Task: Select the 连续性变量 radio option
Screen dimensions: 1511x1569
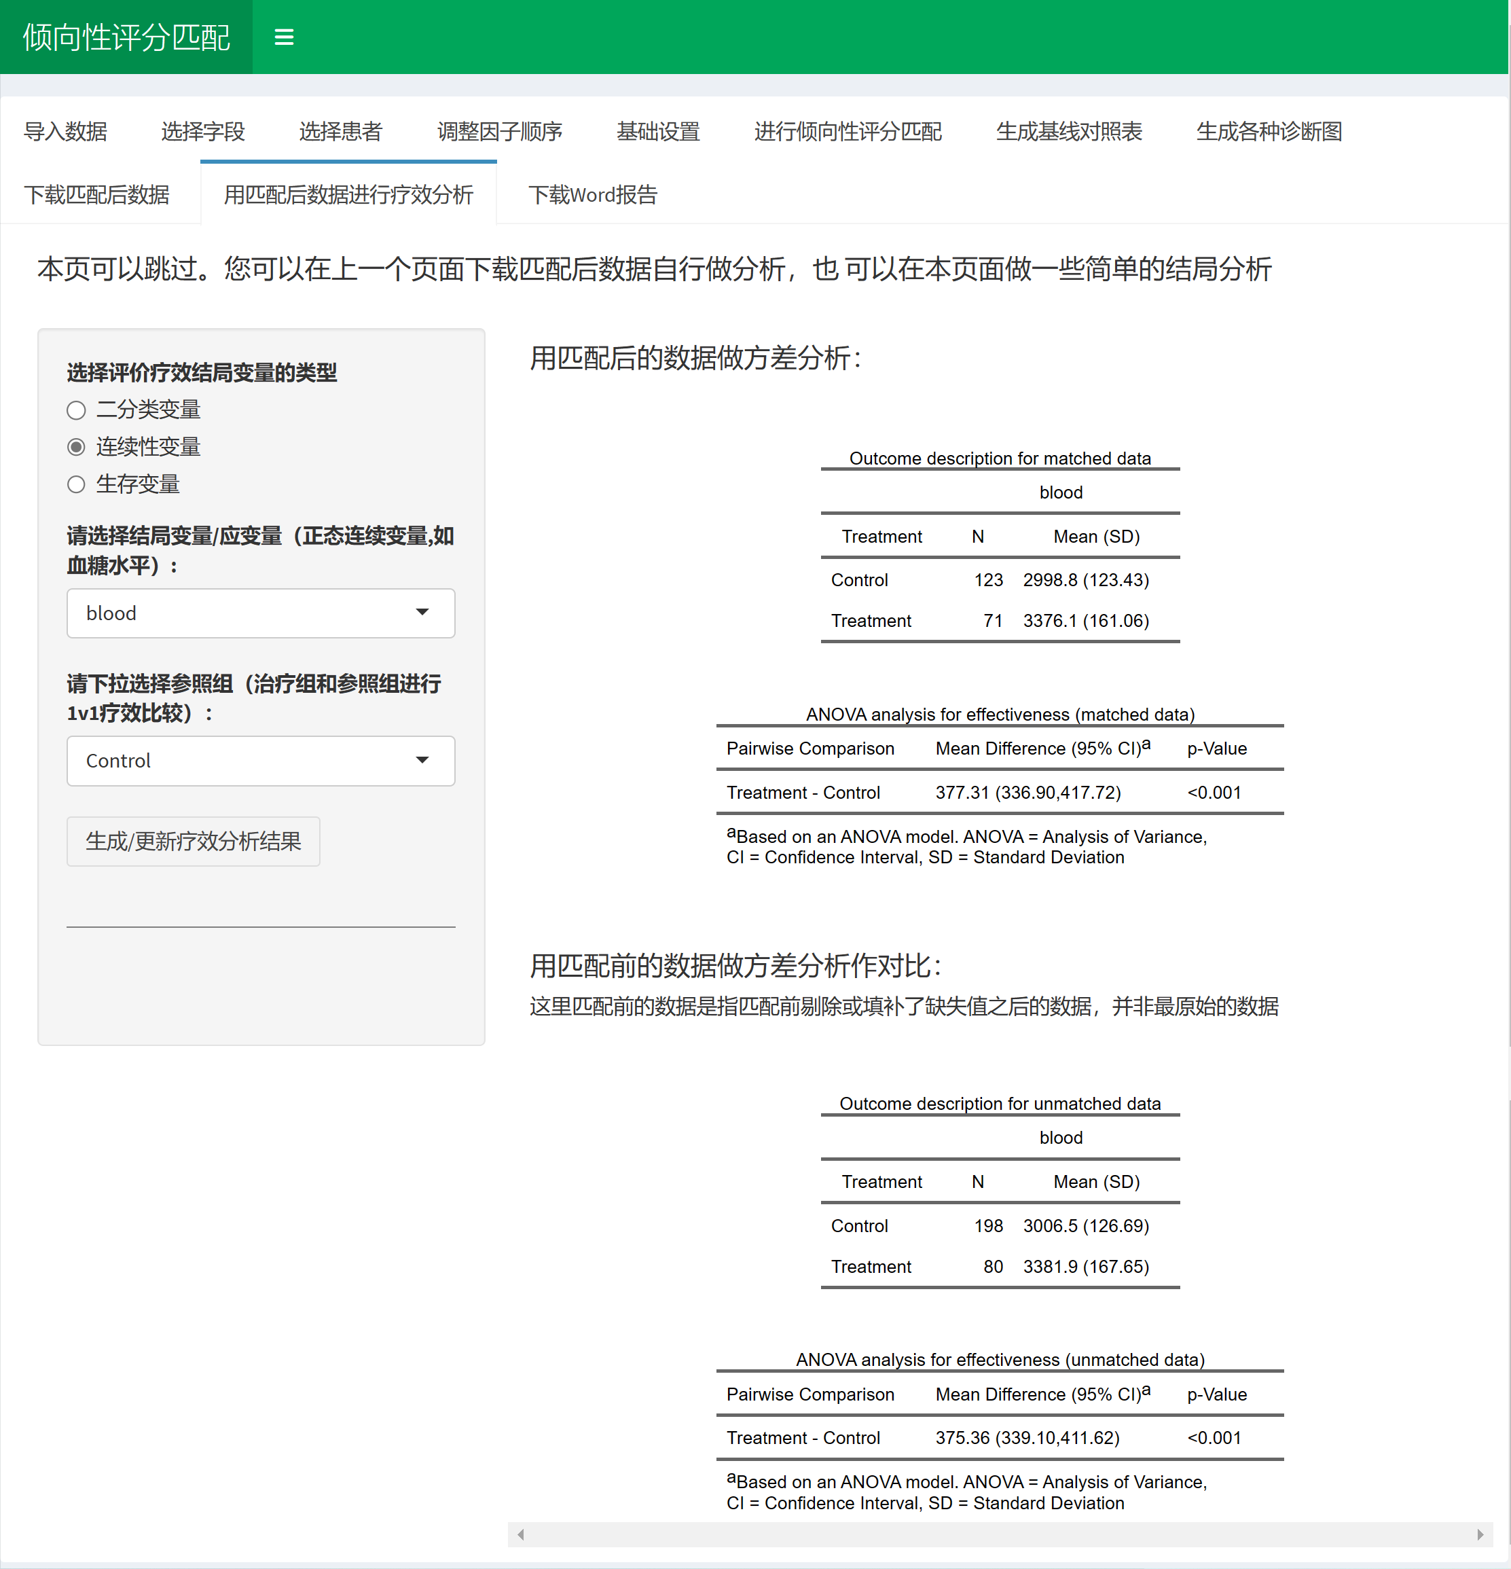Action: coord(76,447)
